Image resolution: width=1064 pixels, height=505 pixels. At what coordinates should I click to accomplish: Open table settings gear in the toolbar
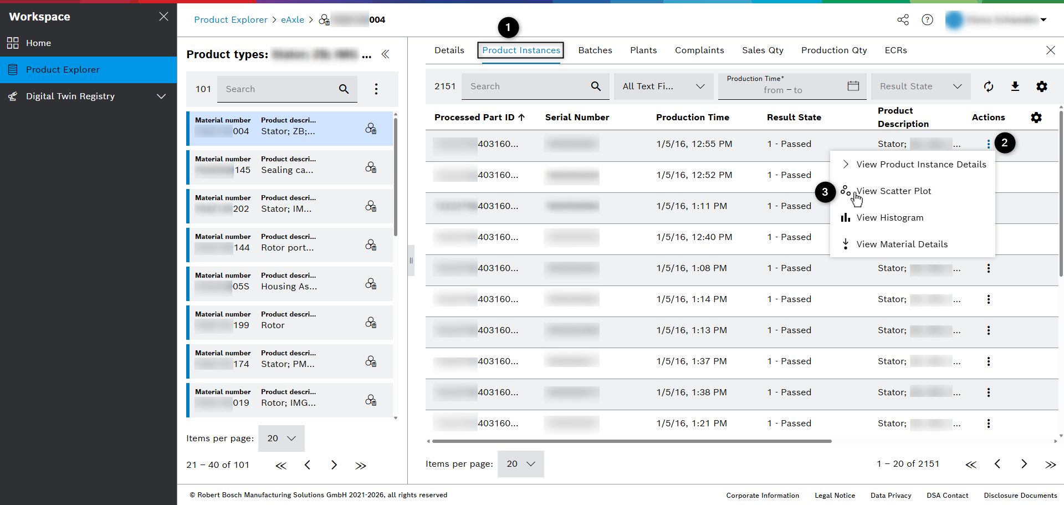1042,86
